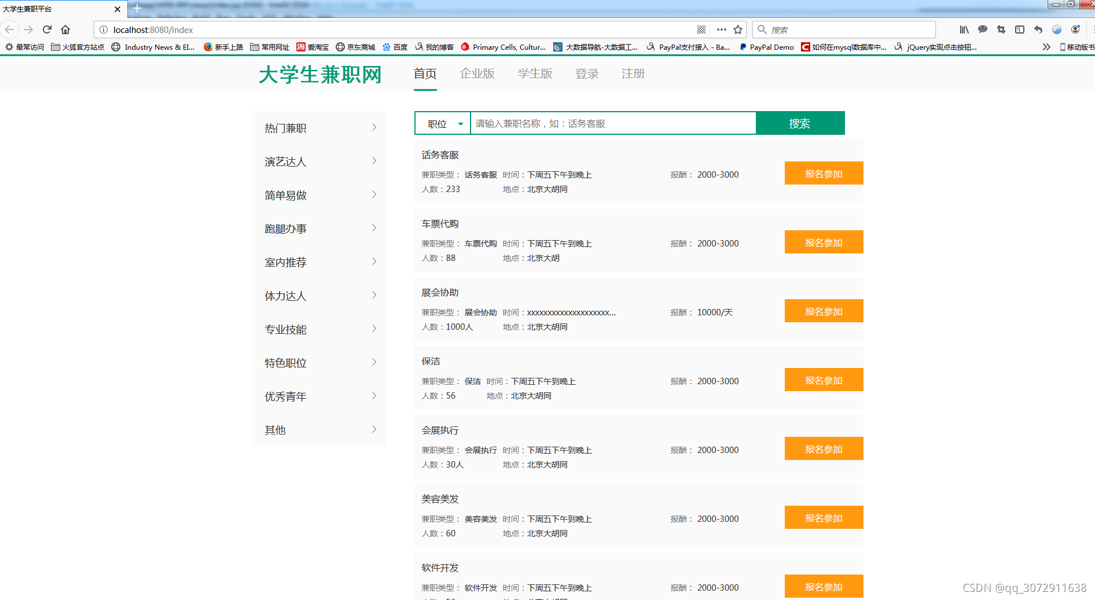Close the 大学生兼职平台 tab
1095x600 pixels.
[x=117, y=9]
